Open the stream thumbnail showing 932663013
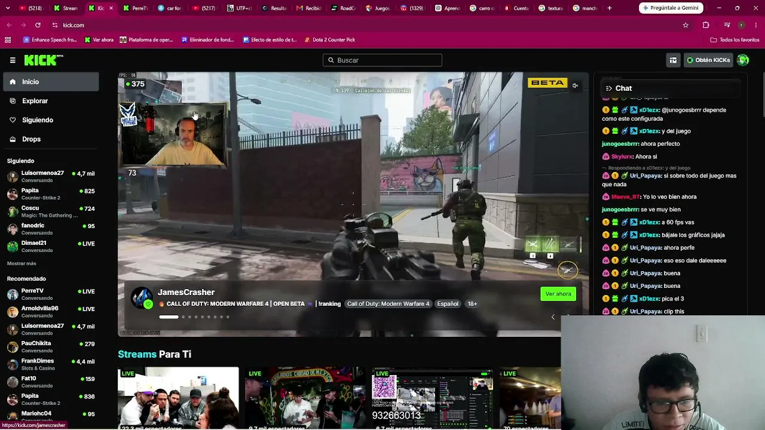Screen dimensions: 765x430 433,398
